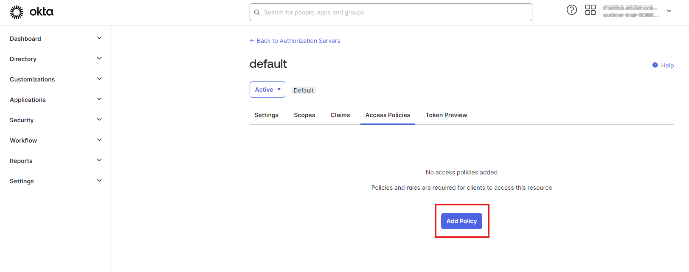This screenshot has width=689, height=272.
Task: Switch to the Settings tab
Action: (x=266, y=115)
